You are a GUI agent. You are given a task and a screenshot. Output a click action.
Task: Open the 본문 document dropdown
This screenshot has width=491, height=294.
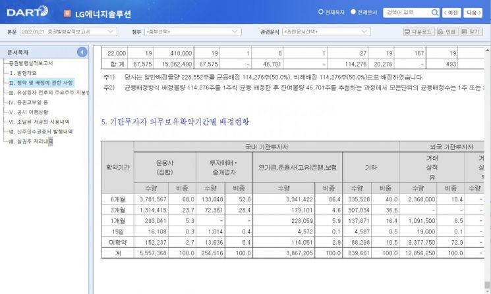(69, 32)
